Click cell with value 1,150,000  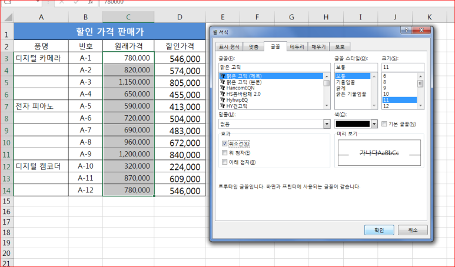(128, 82)
